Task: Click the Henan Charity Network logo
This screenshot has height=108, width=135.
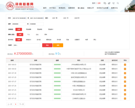Action: (20, 6)
